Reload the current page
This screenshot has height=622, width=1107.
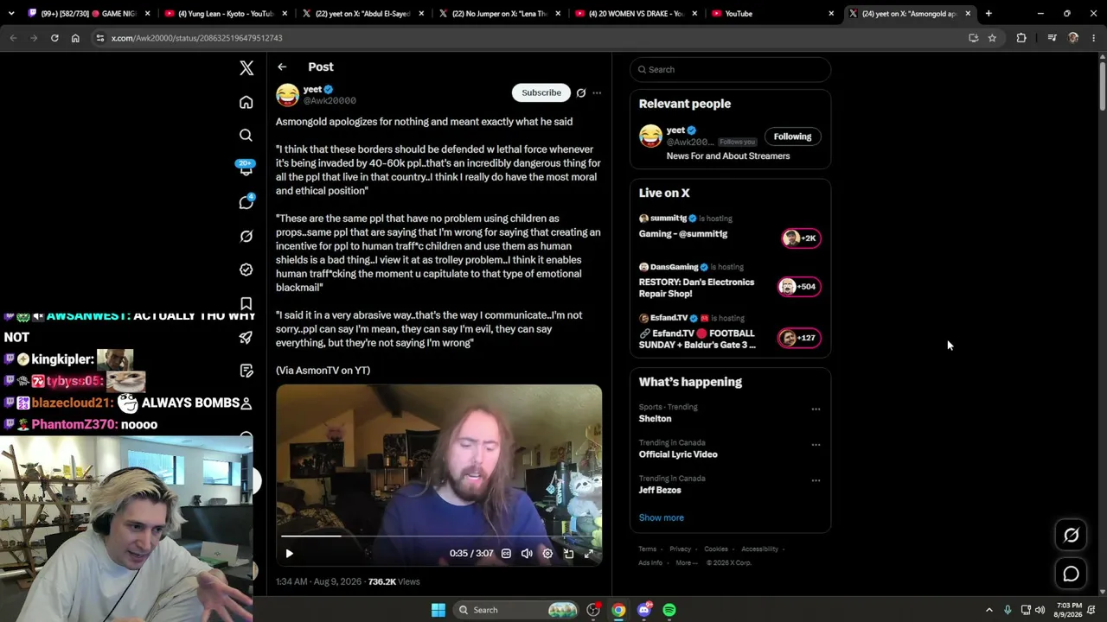54,38
